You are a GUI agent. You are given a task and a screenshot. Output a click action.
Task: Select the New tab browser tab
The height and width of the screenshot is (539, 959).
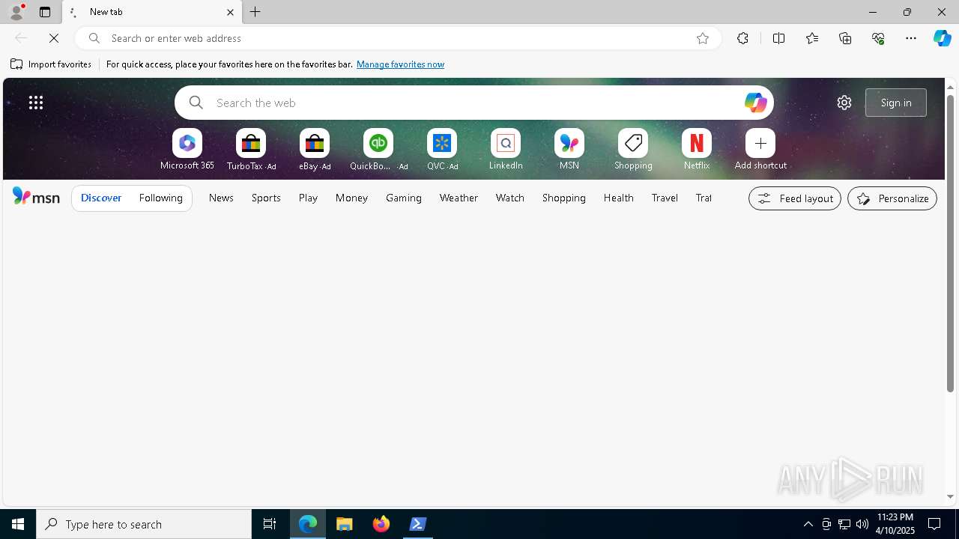click(x=154, y=12)
